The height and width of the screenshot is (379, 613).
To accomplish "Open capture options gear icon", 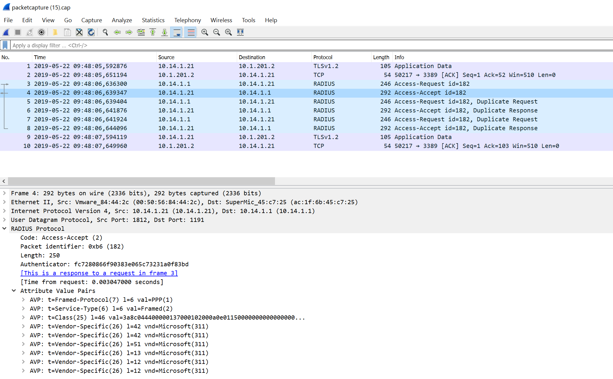I will (41, 32).
